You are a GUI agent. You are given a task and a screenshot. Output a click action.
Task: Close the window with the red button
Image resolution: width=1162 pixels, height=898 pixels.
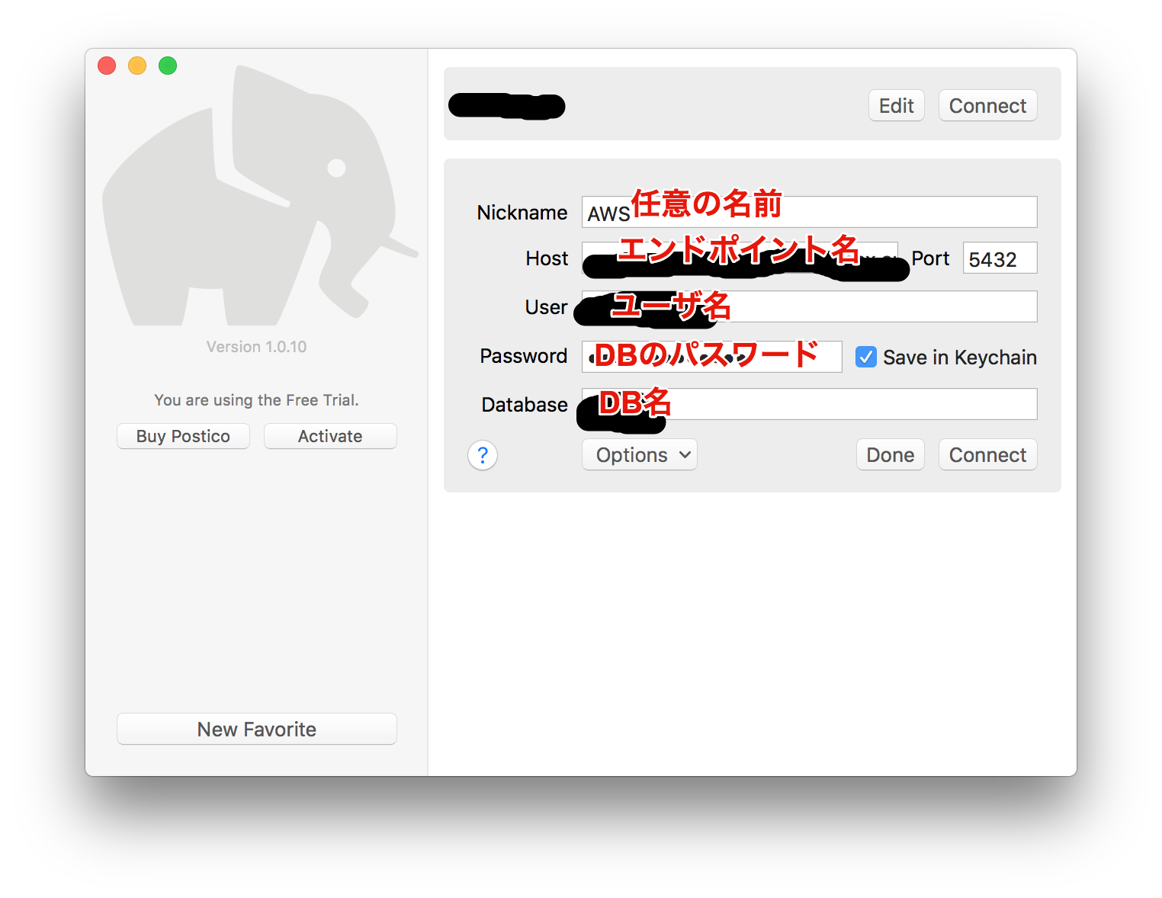(x=107, y=66)
